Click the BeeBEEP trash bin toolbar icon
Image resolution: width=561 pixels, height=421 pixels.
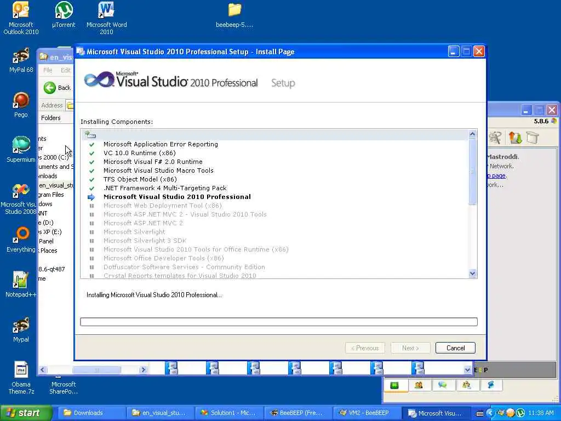pos(533,138)
